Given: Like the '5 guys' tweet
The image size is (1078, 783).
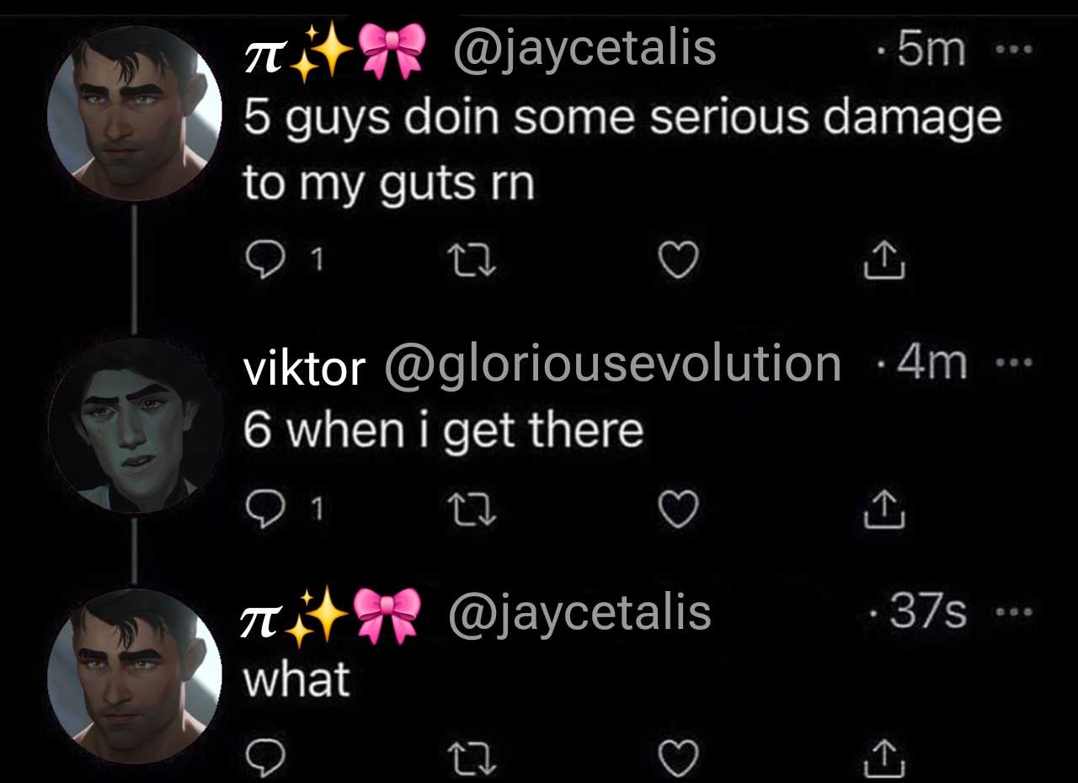Looking at the screenshot, I should click(678, 261).
